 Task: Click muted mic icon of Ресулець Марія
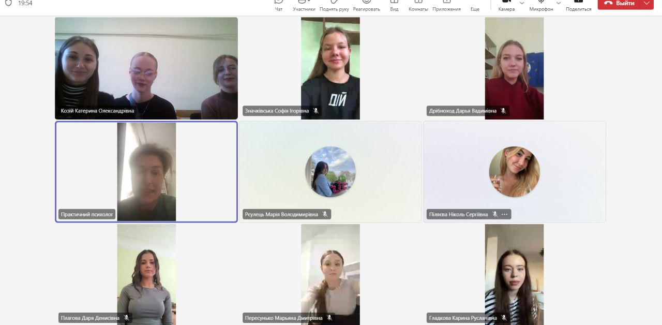coord(325,214)
